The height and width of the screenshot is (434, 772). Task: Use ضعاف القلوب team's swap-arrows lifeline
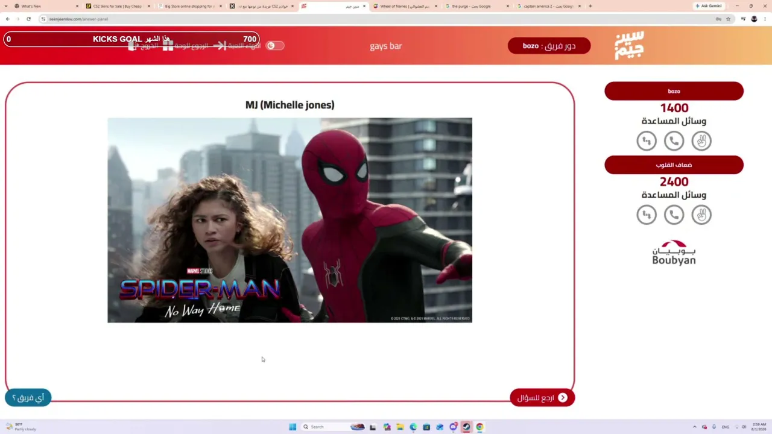click(647, 215)
